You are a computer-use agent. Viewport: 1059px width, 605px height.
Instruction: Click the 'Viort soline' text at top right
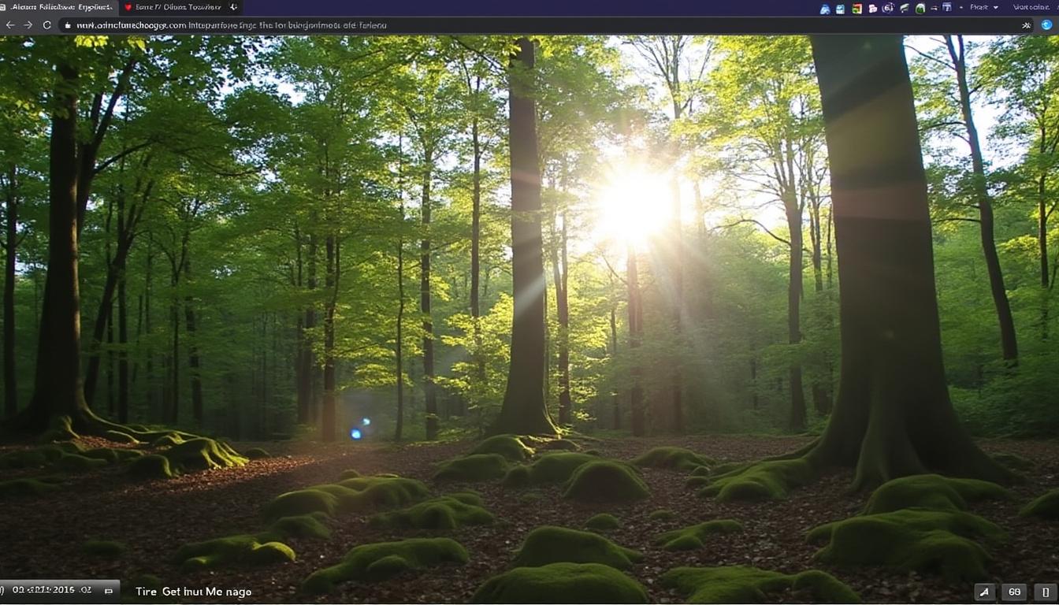1031,7
